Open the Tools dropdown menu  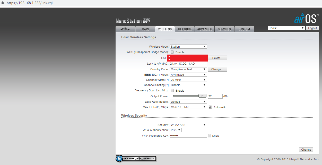coord(286,28)
